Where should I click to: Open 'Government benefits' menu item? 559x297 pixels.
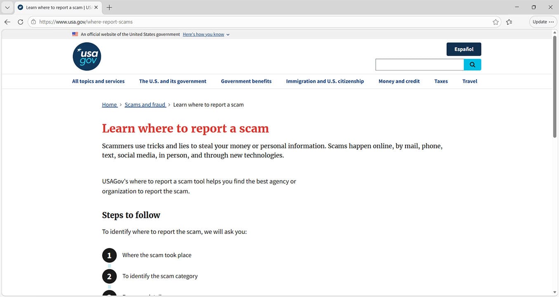coord(246,81)
